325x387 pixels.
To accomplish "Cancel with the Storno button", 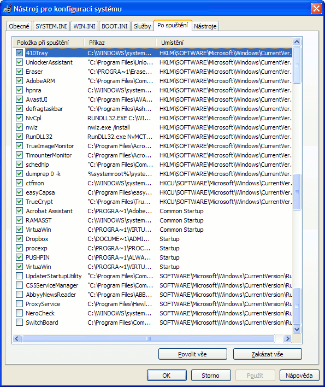I will [211, 376].
